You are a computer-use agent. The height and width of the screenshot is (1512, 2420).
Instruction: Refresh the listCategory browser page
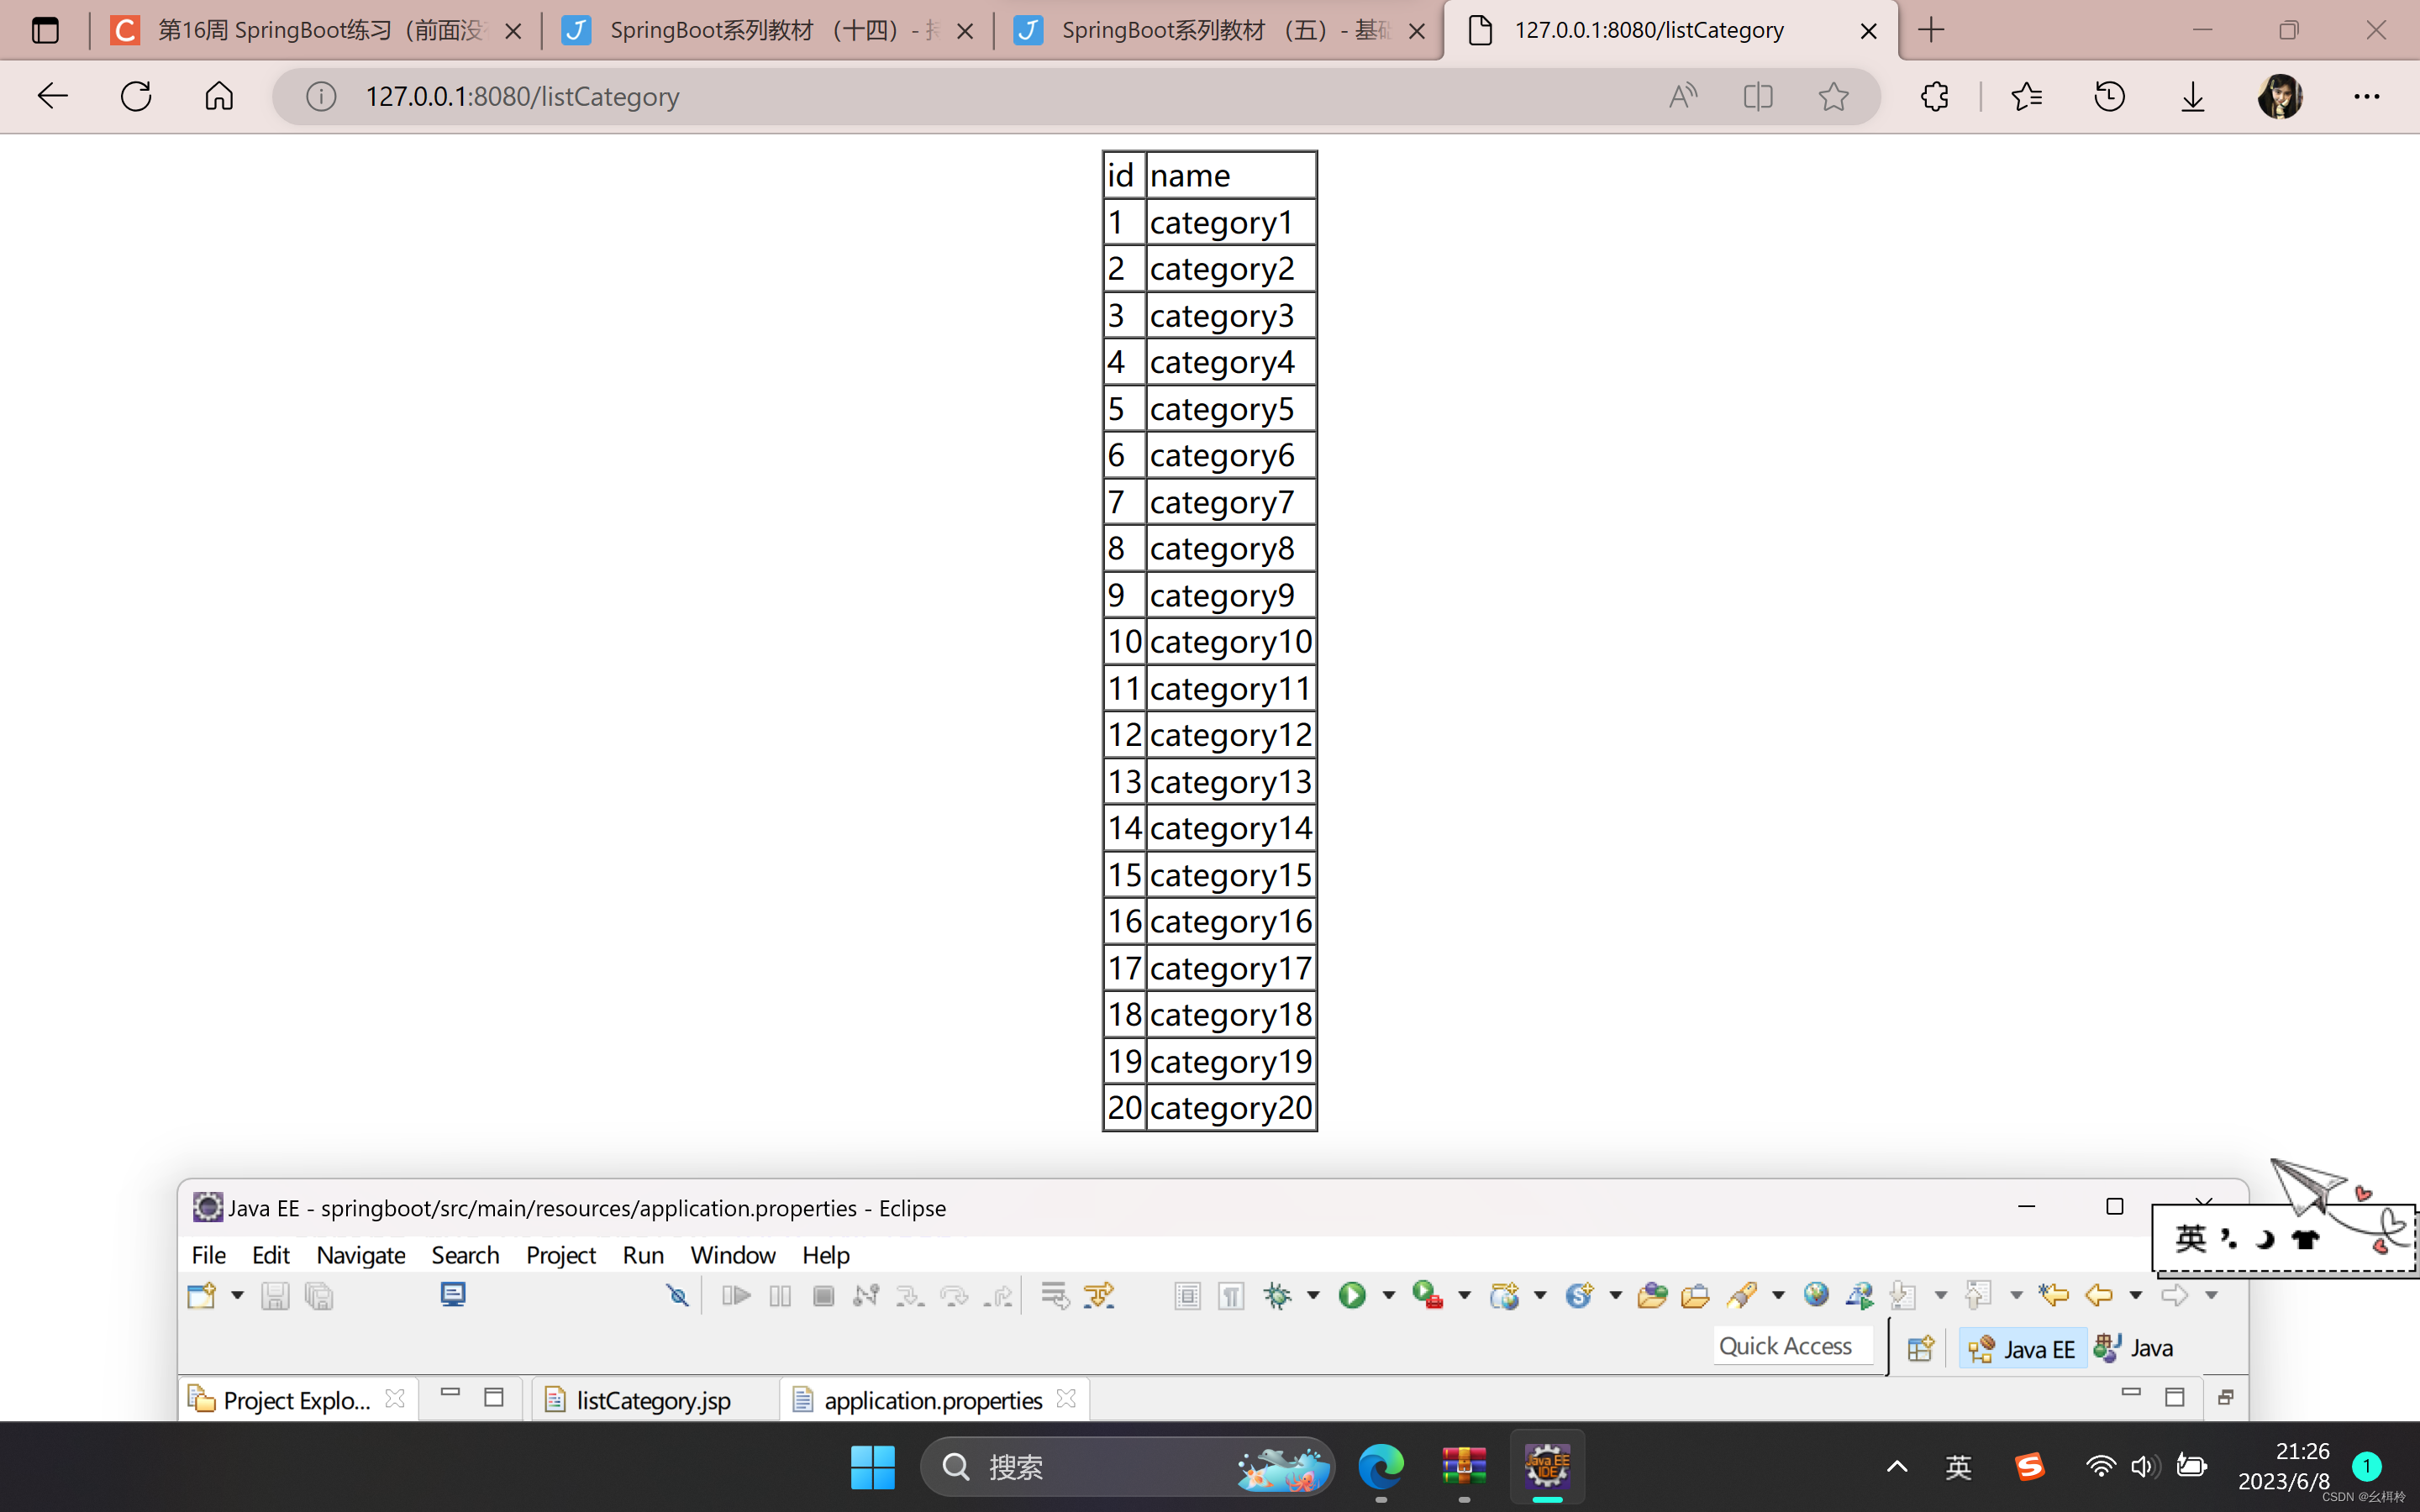click(x=136, y=96)
